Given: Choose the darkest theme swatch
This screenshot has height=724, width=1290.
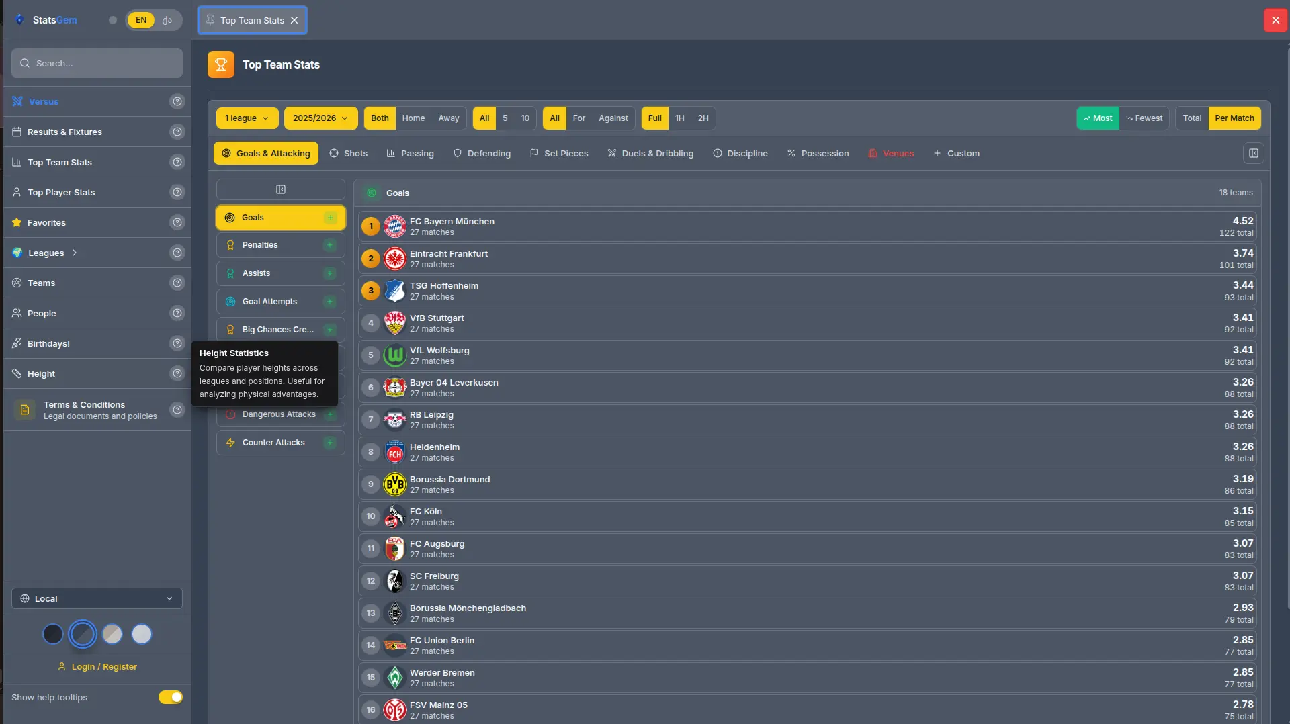Looking at the screenshot, I should coord(52,634).
